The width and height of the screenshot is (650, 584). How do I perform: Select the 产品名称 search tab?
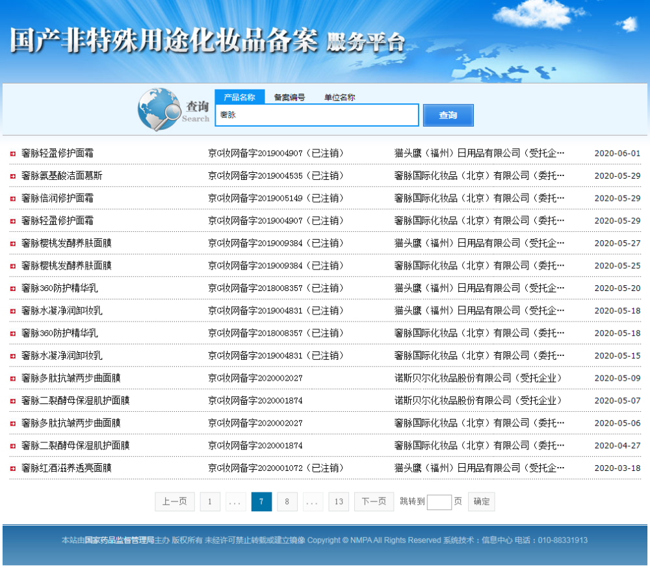pos(240,97)
